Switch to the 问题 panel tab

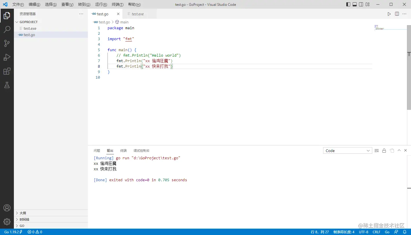point(97,151)
